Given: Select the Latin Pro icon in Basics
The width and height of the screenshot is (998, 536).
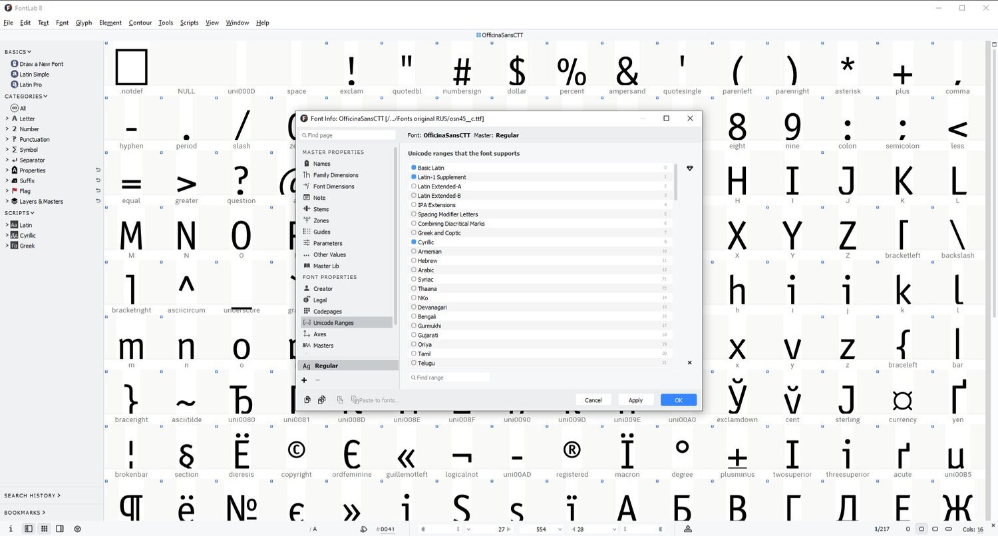Looking at the screenshot, I should (x=14, y=85).
